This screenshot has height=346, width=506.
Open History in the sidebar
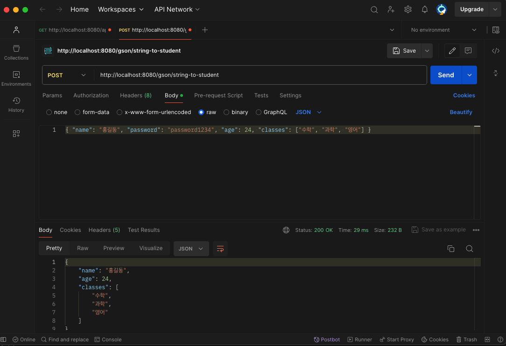point(16,105)
